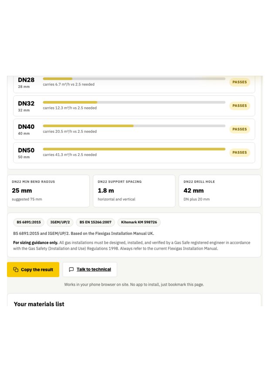The image size is (270, 382).
Task: Click the PASSES badge on the DN50 row
Action: [x=240, y=152]
